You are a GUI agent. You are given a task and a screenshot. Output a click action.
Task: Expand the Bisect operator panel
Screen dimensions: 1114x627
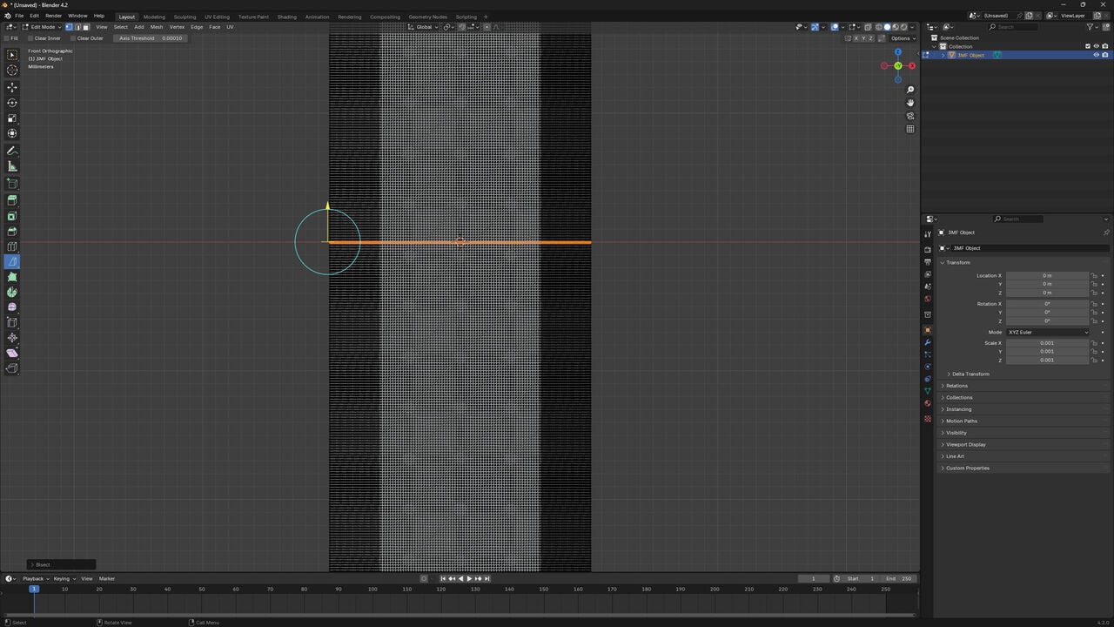pos(61,564)
